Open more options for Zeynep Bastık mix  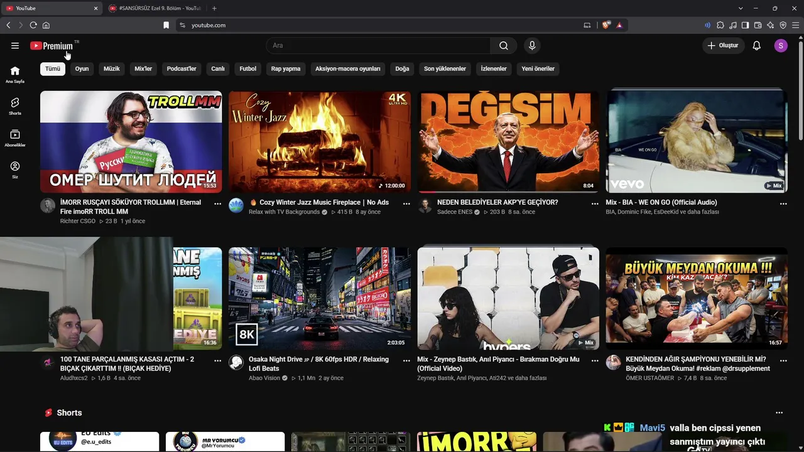tap(595, 360)
